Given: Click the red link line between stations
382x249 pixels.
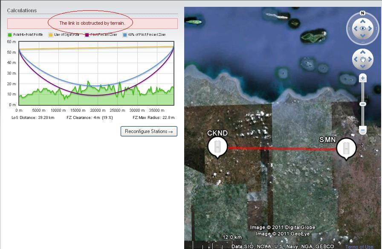Looking at the screenshot, I should 282,148.
